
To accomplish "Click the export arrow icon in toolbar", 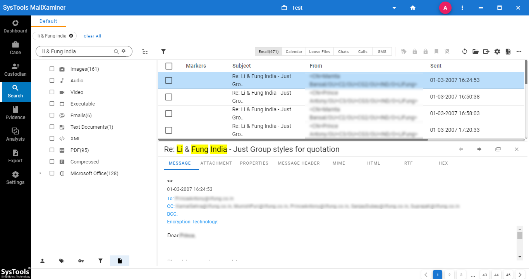I will pos(486,51).
